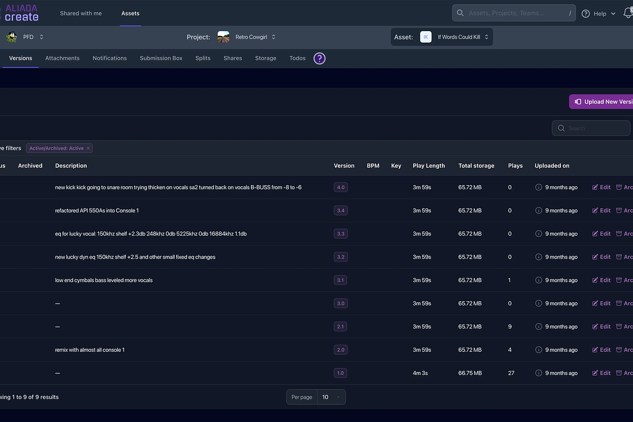Focus the global Assets, Projects, Teams search
This screenshot has height=422, width=633.
[513, 13]
